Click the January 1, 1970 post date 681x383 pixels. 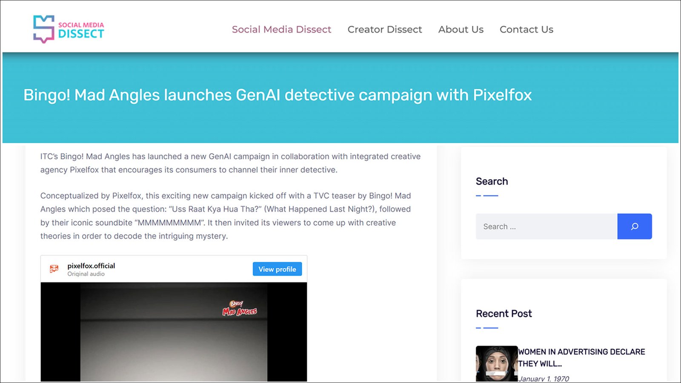coord(544,378)
